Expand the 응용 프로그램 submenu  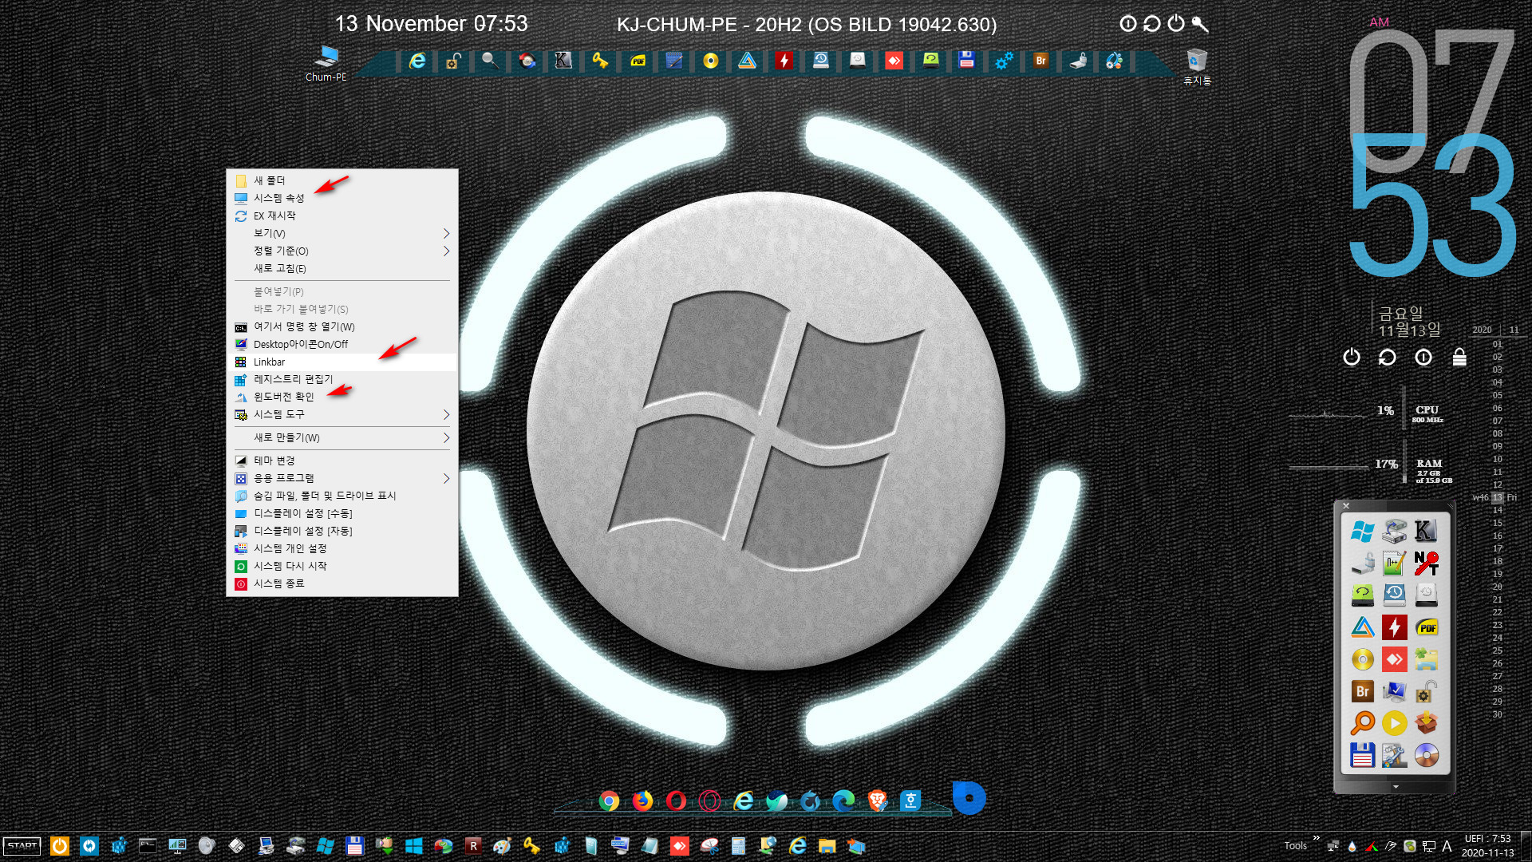[342, 478]
